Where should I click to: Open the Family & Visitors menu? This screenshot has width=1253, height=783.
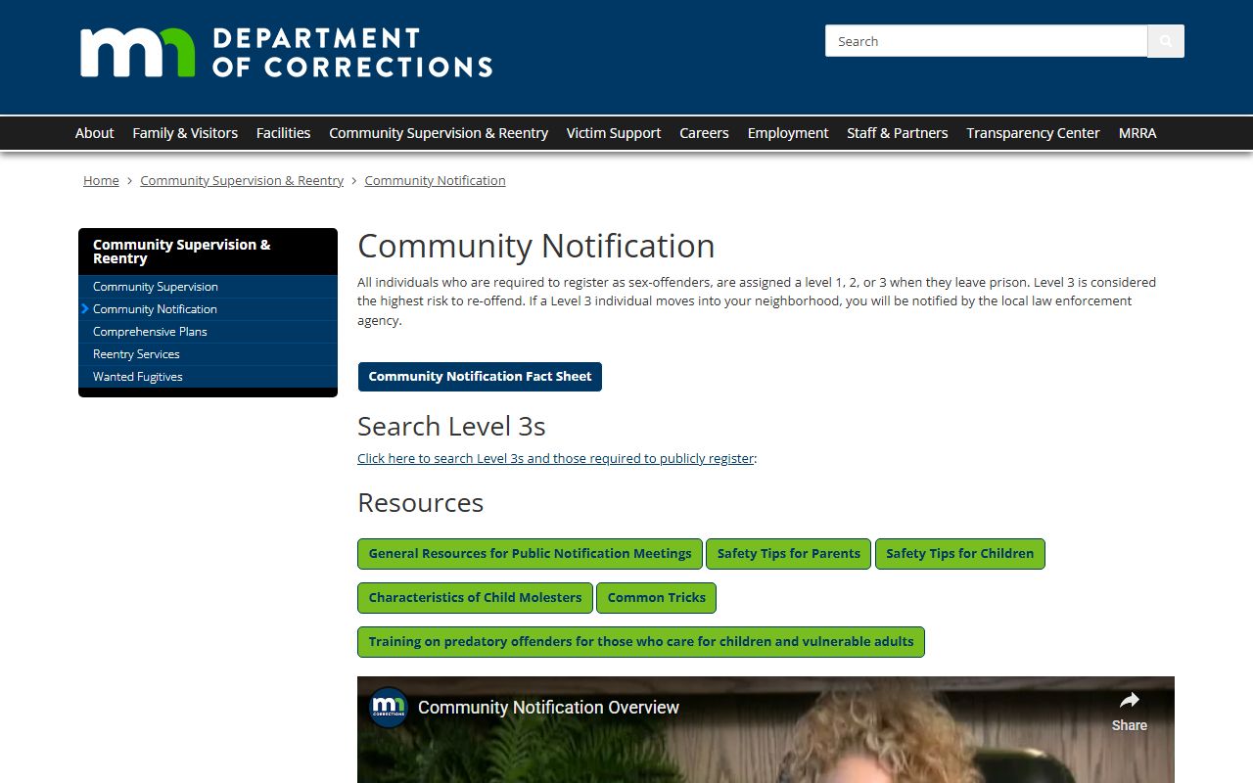coord(185,133)
